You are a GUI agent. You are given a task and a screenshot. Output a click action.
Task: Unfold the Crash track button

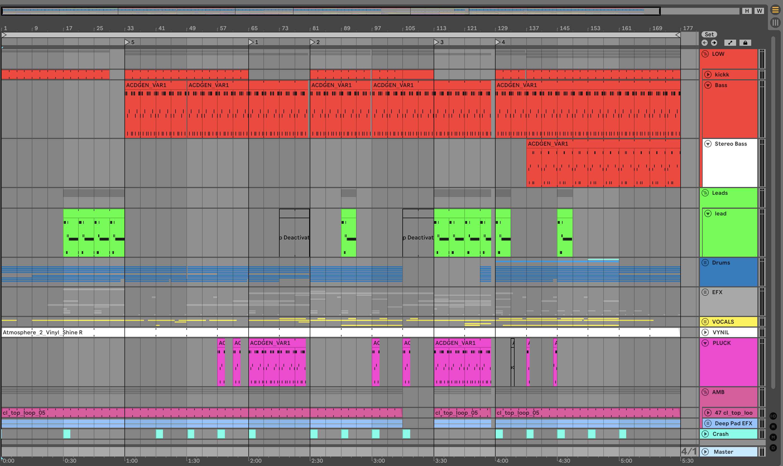click(x=705, y=434)
